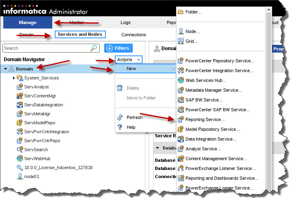The image size is (297, 205).
Task: Select the node01 entry
Action: coord(31,176)
